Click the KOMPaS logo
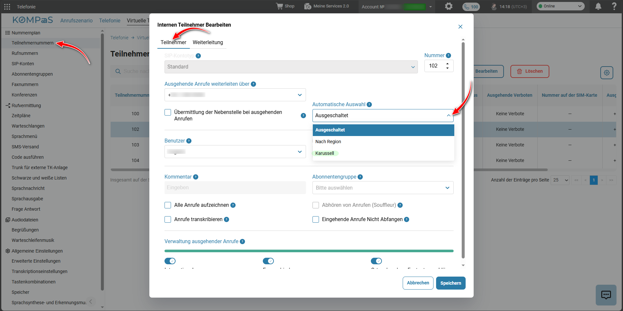 pyautogui.click(x=33, y=20)
